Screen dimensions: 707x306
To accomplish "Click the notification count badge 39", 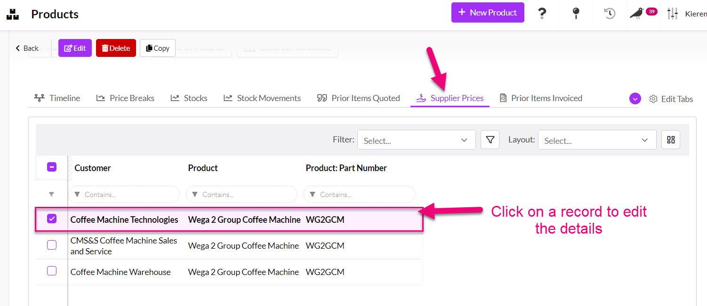I will 651,11.
